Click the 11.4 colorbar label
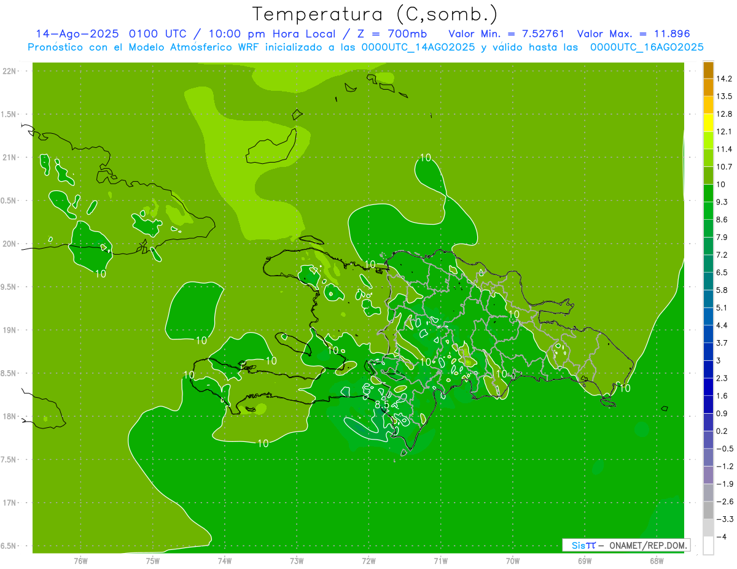Viewport: 737px width, 569px height. (x=725, y=149)
